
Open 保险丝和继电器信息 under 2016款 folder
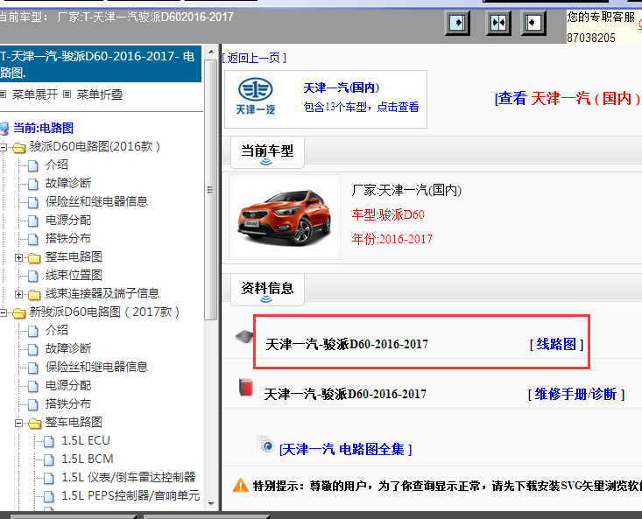(x=96, y=201)
